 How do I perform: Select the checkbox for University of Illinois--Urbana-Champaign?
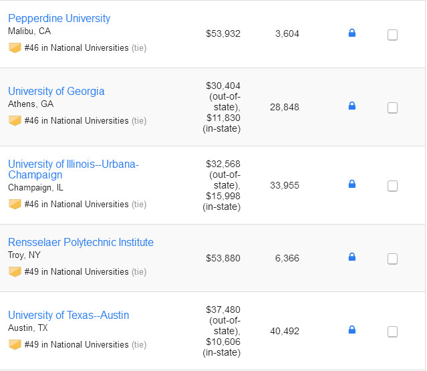pos(392,186)
